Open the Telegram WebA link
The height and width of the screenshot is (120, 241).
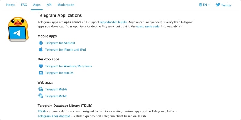56,89
